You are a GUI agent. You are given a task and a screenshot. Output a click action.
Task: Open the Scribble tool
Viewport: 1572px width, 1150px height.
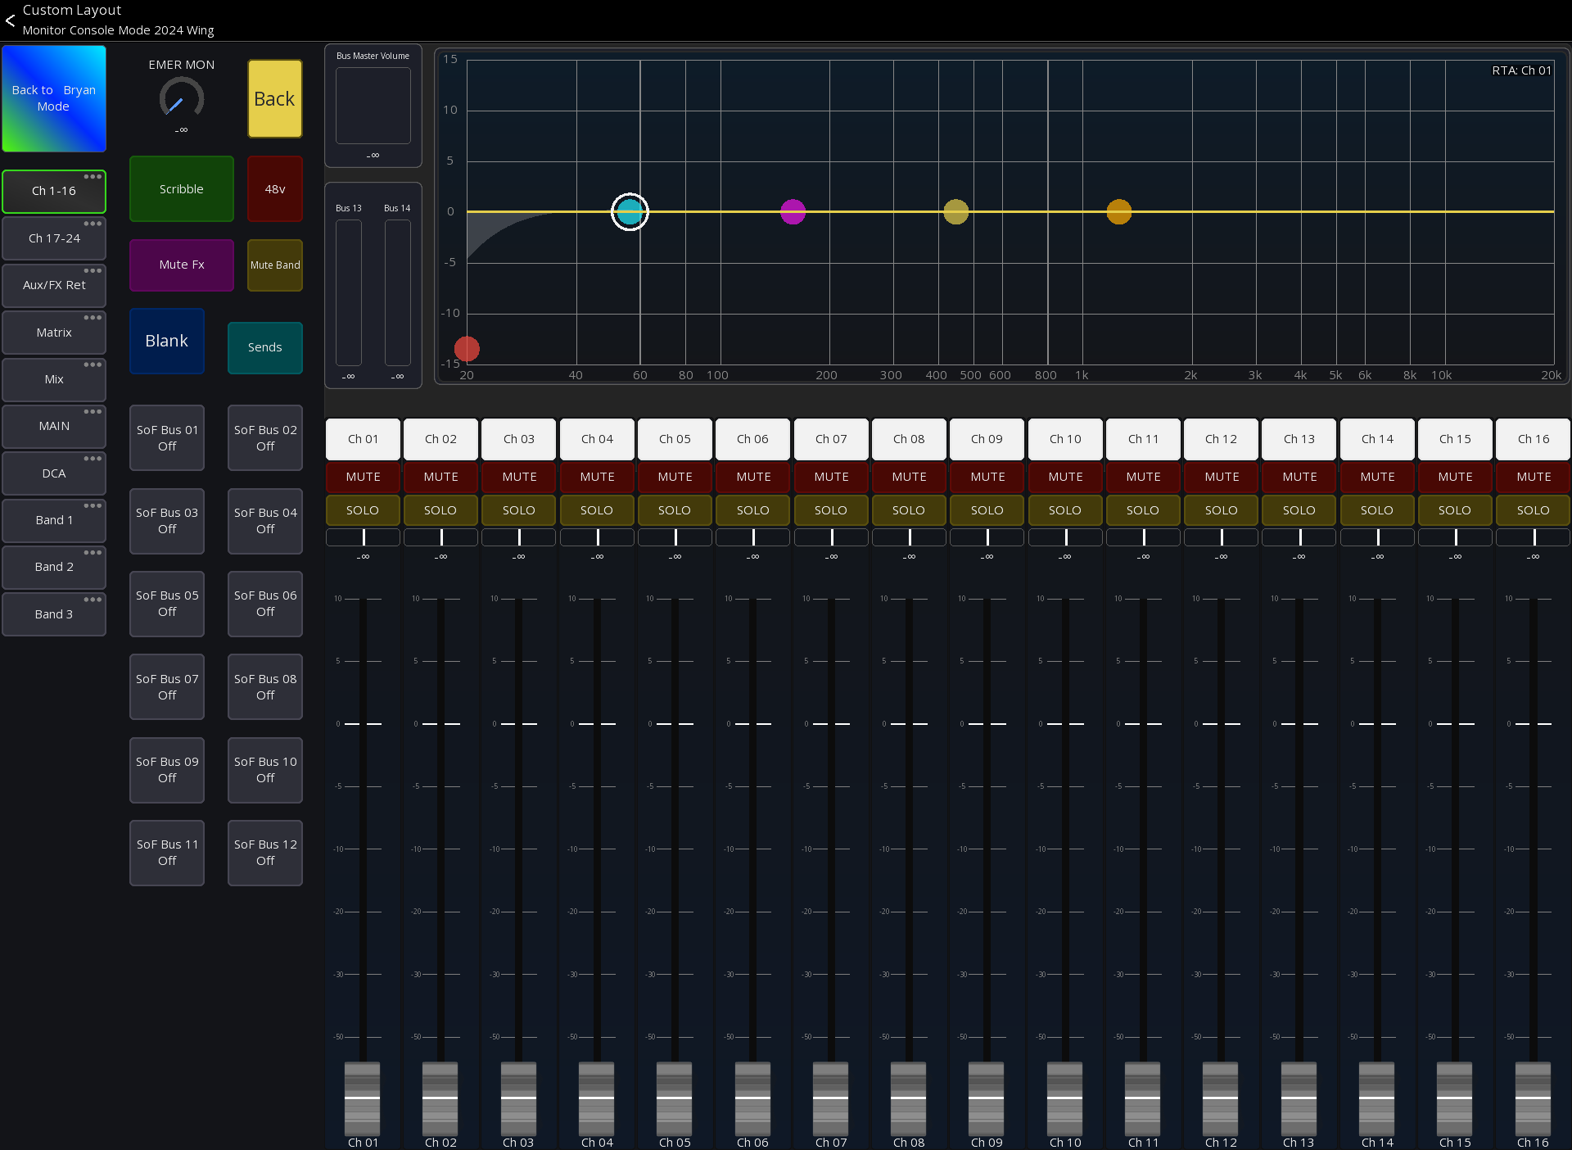click(181, 188)
